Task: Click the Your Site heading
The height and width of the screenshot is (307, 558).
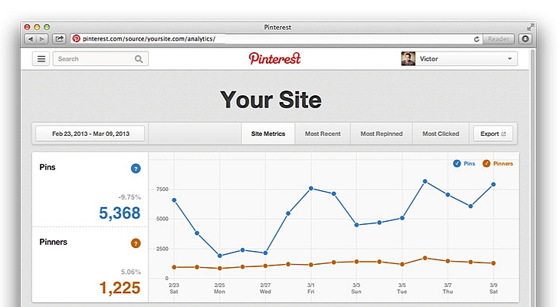Action: [271, 99]
